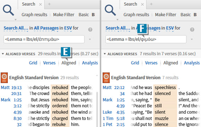Click ESV resource icon in right results
201x127 pixels.
(x=106, y=78)
